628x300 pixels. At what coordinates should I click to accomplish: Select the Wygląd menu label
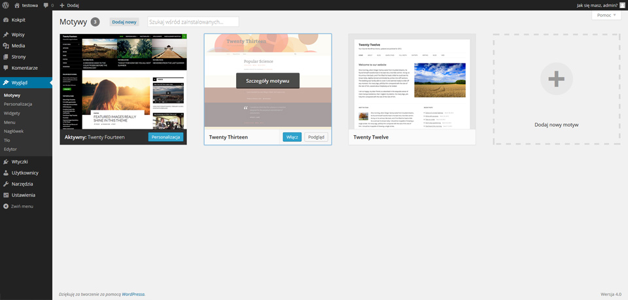tap(20, 83)
